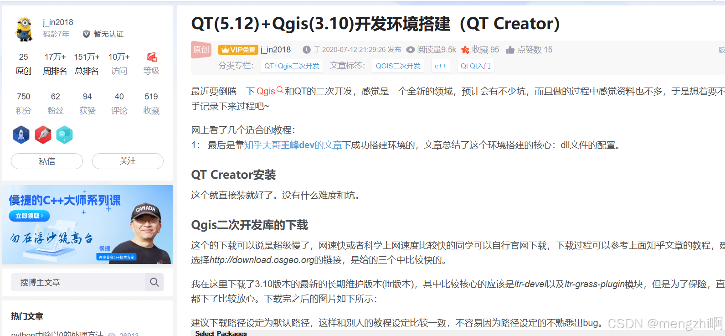
Task: Click the 519 收藏 stat
Action: tap(151, 103)
